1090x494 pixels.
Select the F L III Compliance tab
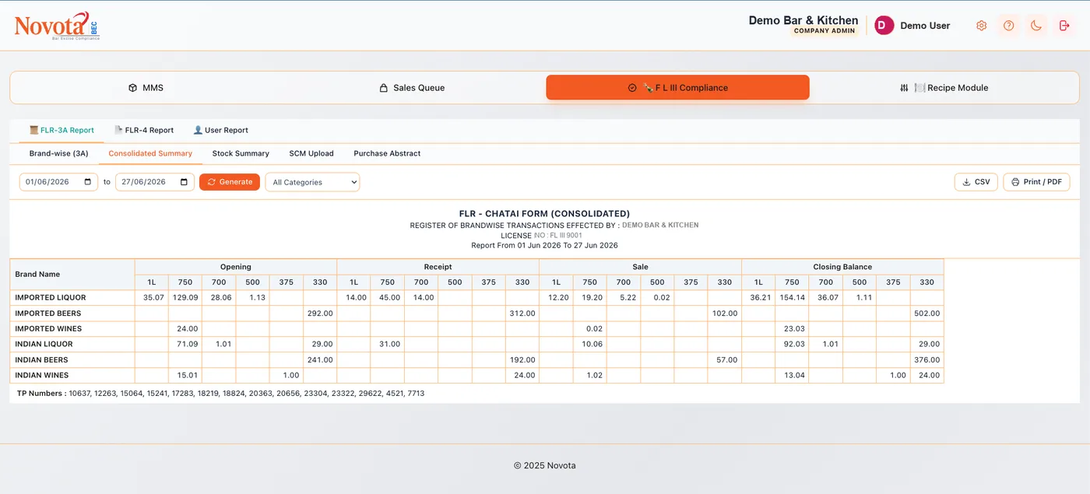[x=677, y=88]
